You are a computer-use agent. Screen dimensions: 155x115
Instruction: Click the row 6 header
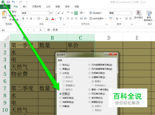pyautogui.click(x=5, y=81)
